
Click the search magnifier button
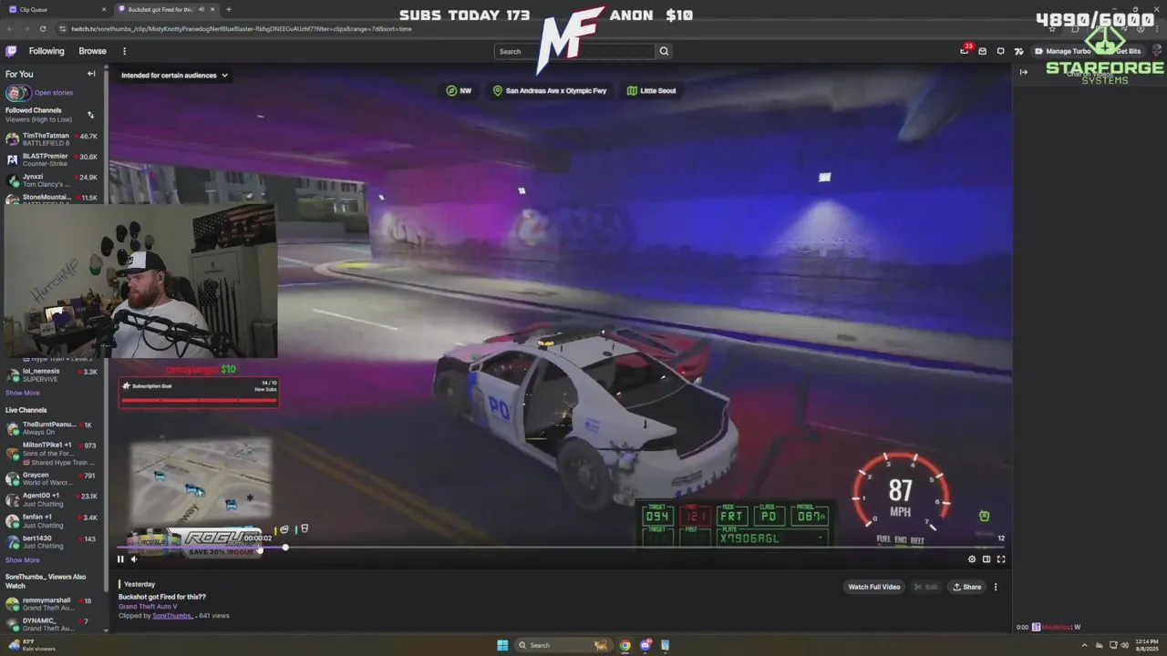(x=664, y=51)
